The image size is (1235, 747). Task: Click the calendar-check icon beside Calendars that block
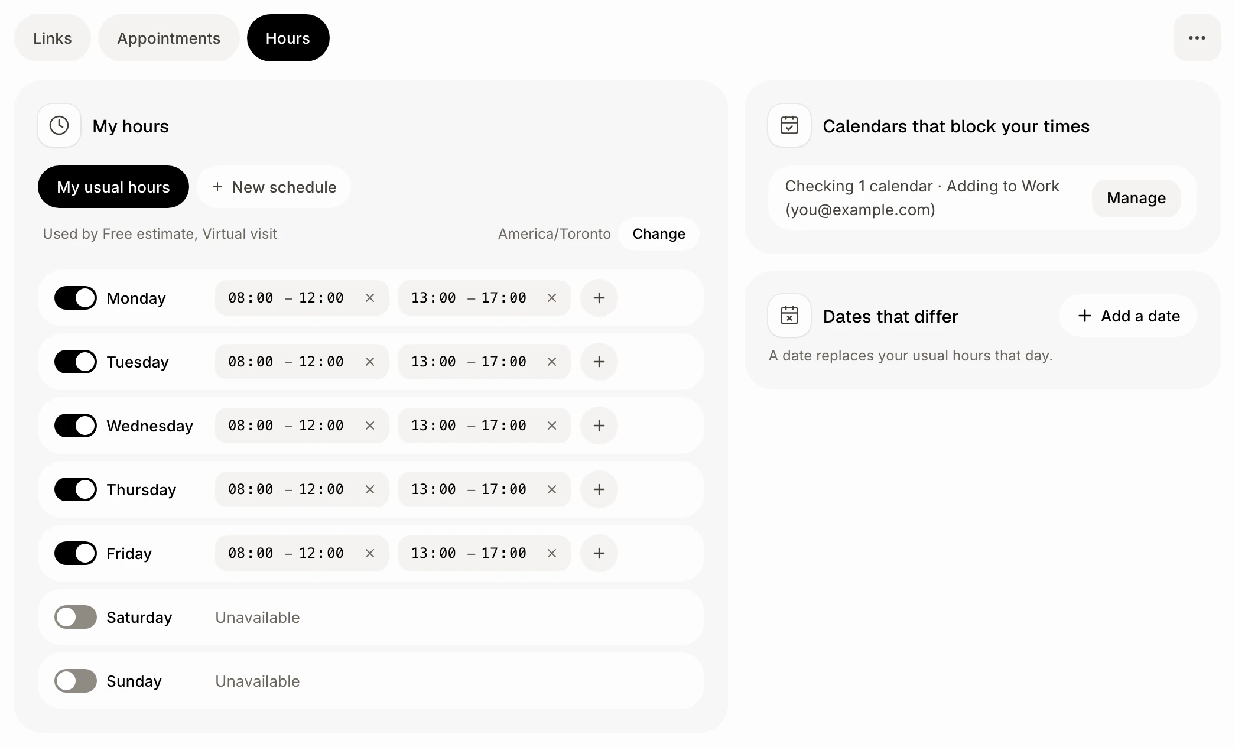point(789,125)
